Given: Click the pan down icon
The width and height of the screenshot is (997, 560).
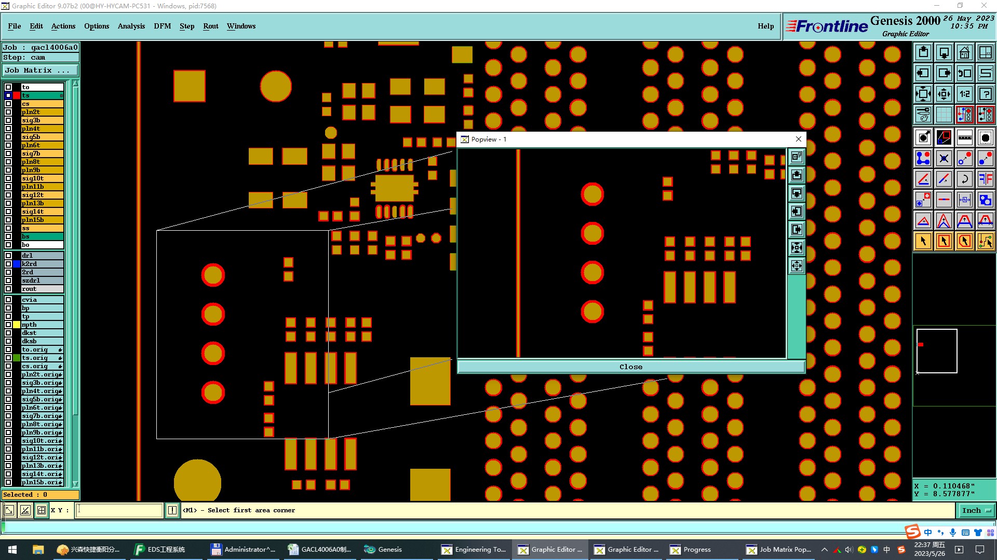Looking at the screenshot, I should coord(944,52).
